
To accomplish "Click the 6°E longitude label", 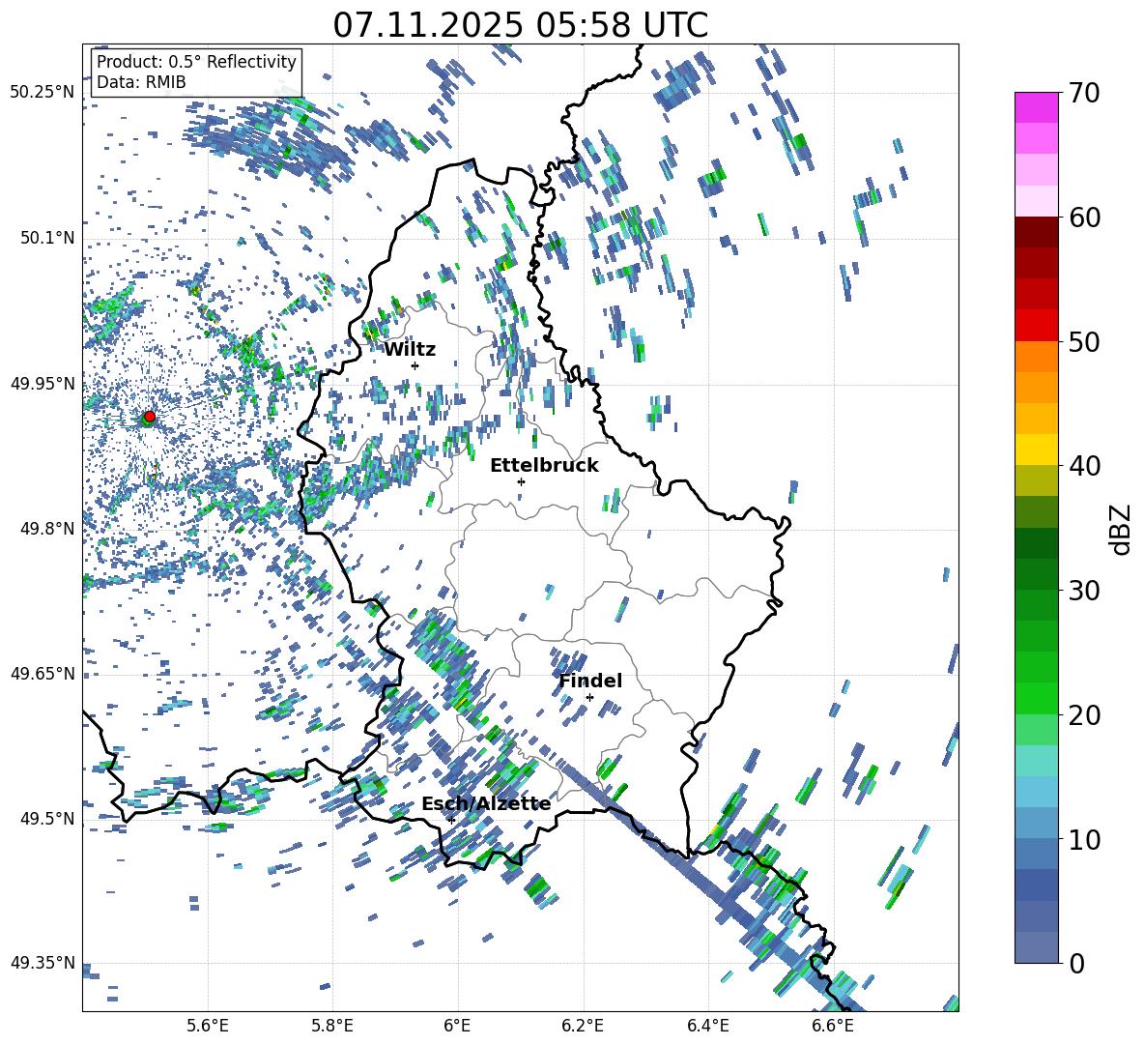I will pyautogui.click(x=457, y=1026).
